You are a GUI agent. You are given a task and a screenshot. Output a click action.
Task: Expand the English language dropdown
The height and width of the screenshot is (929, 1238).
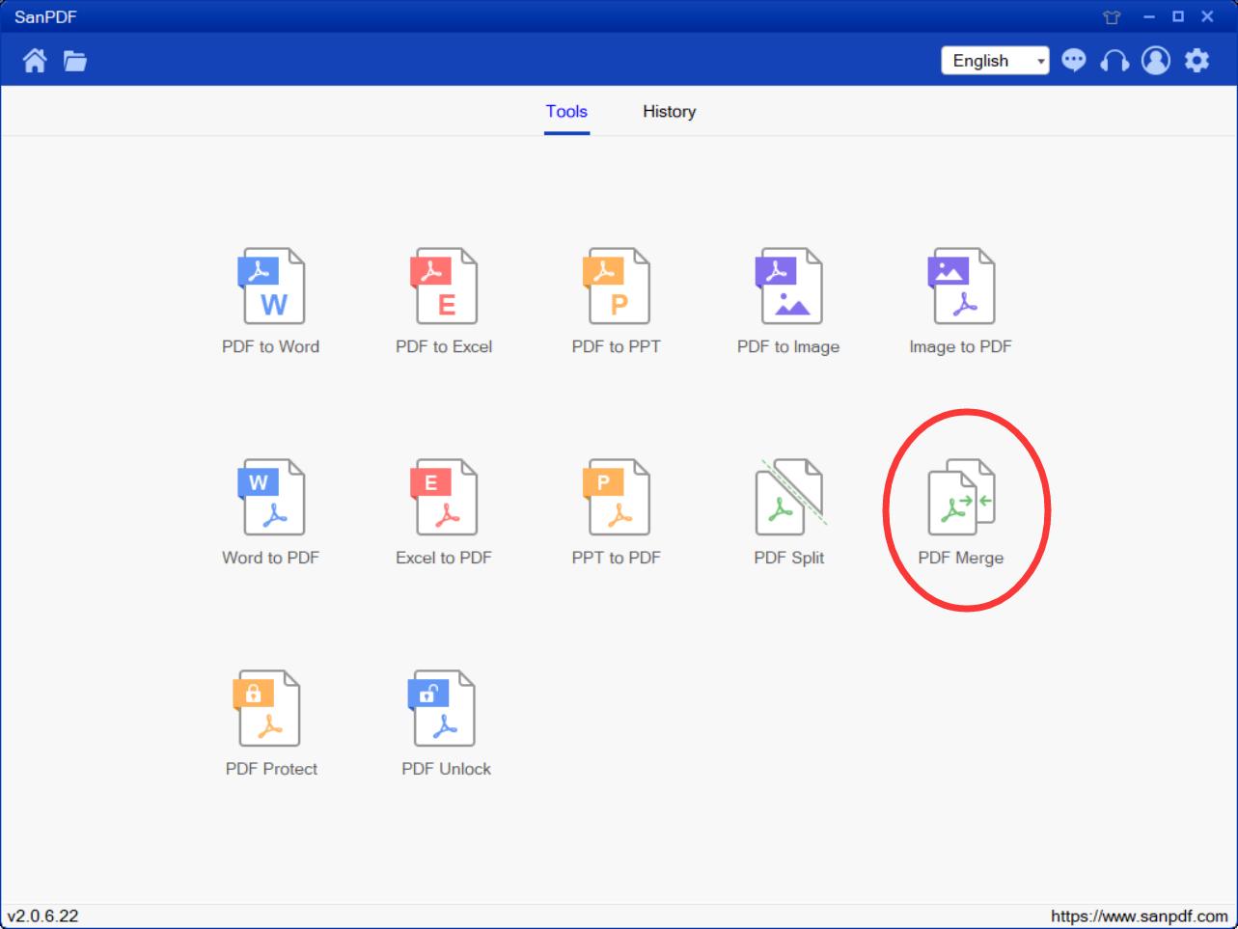(x=996, y=60)
